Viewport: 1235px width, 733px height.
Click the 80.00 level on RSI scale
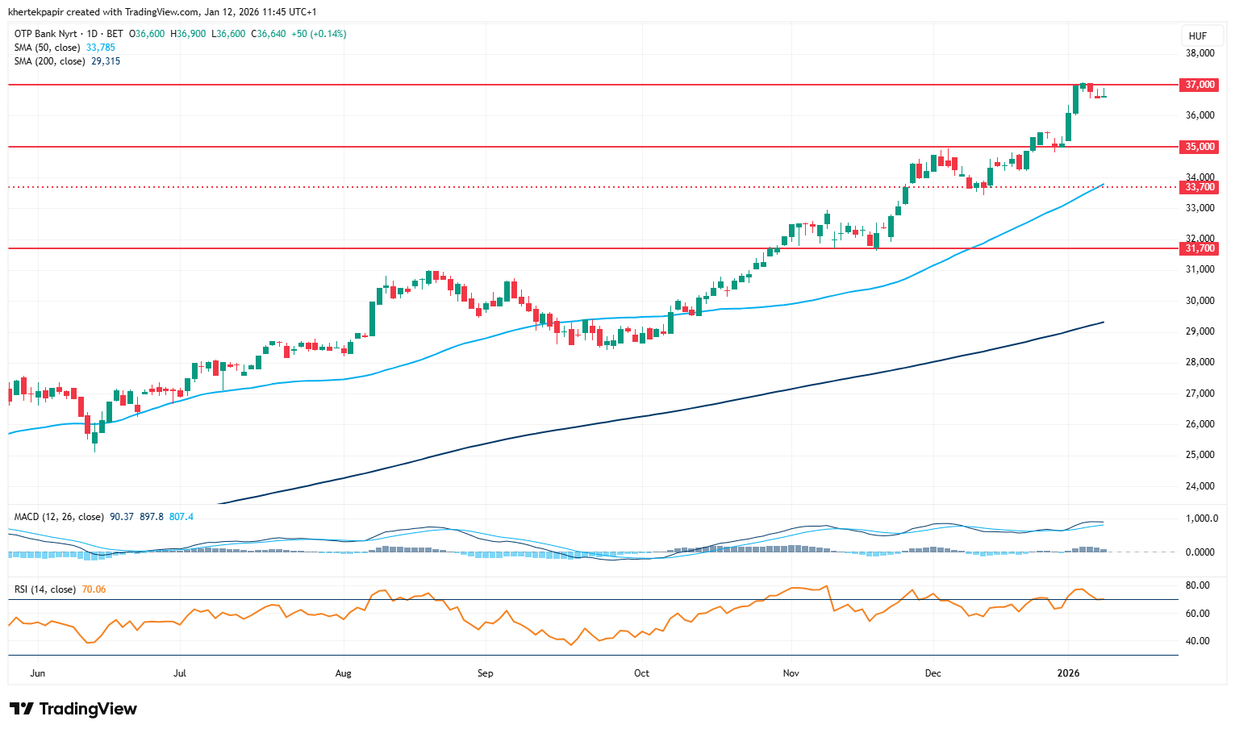[1197, 585]
